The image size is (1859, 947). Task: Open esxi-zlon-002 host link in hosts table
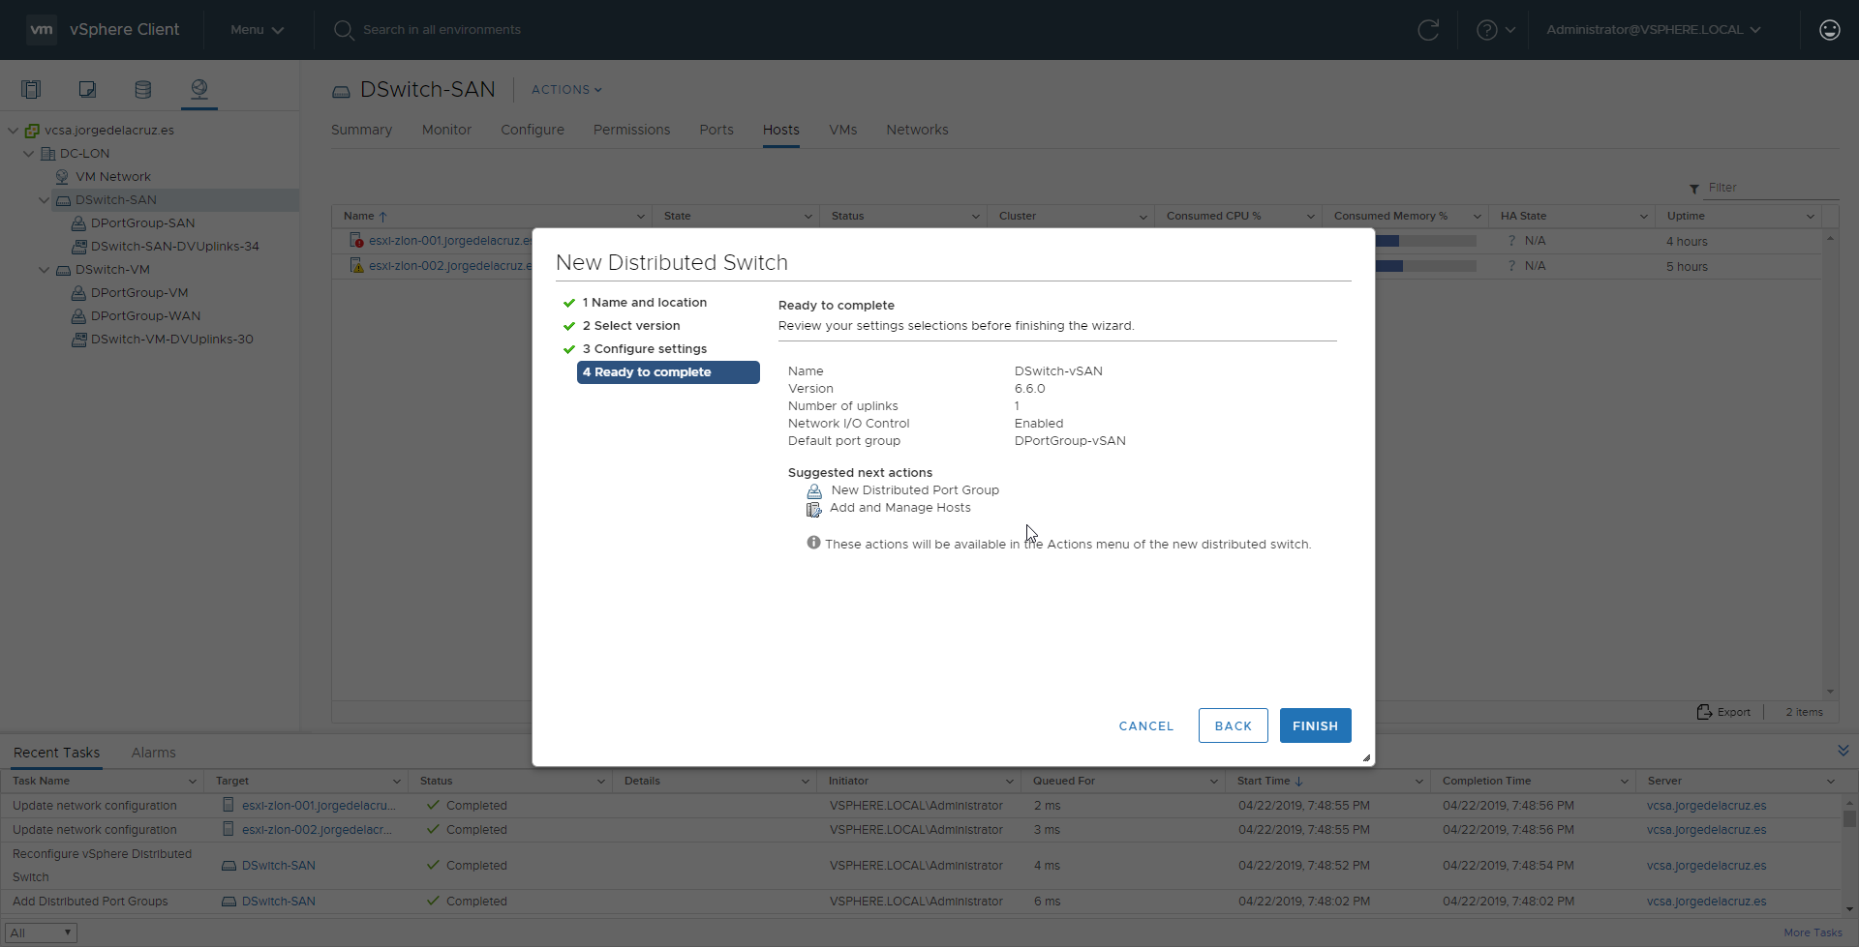tap(450, 266)
